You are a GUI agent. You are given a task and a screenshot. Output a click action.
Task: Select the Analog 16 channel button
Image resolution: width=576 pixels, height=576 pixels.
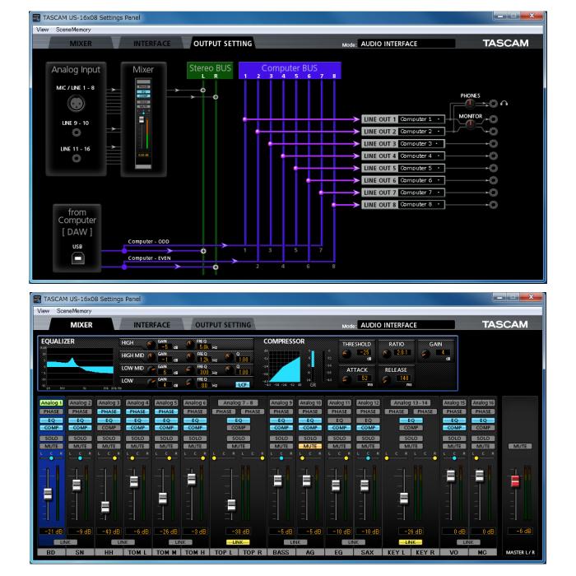click(x=483, y=402)
